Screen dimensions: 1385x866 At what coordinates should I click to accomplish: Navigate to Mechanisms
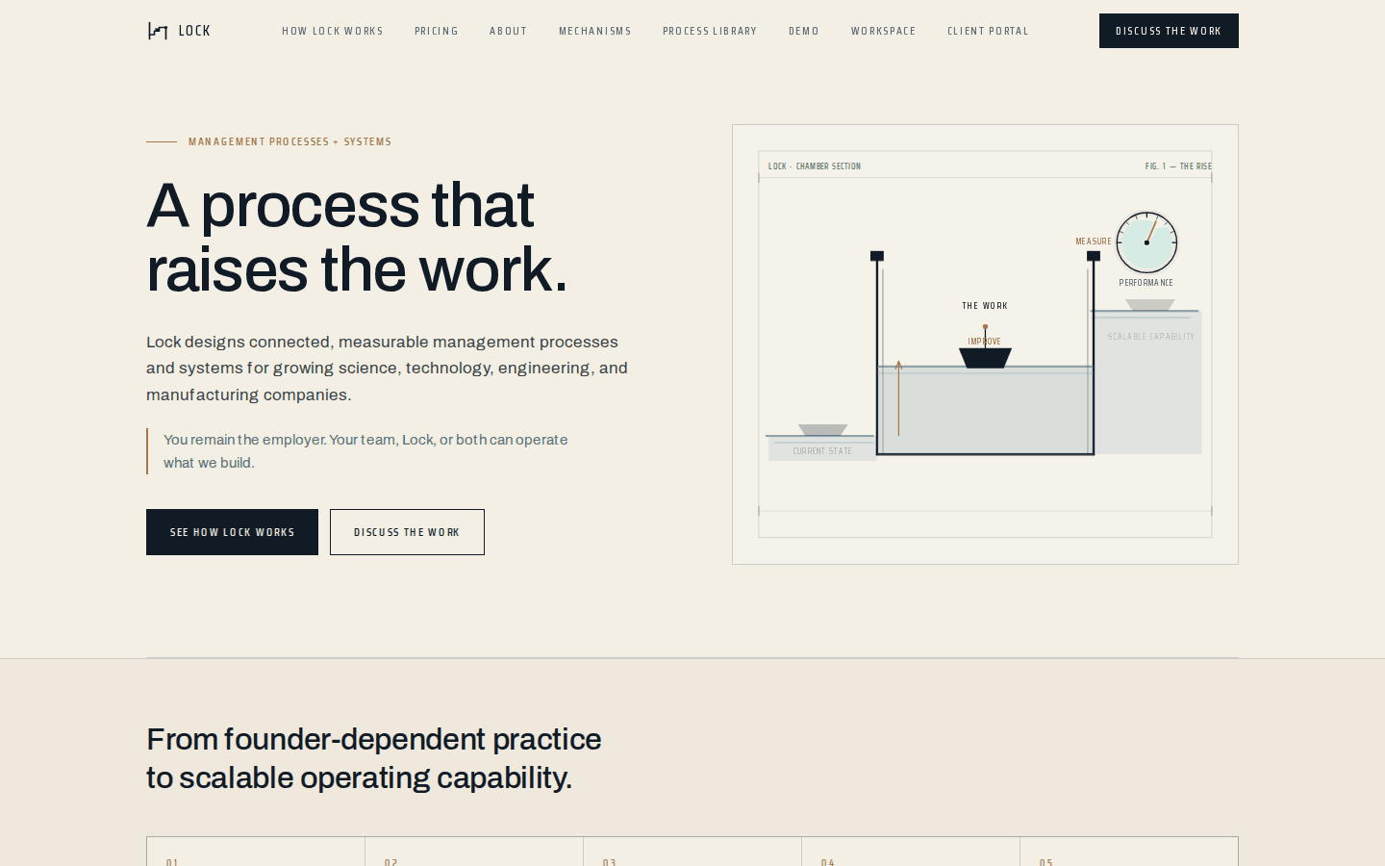595,31
